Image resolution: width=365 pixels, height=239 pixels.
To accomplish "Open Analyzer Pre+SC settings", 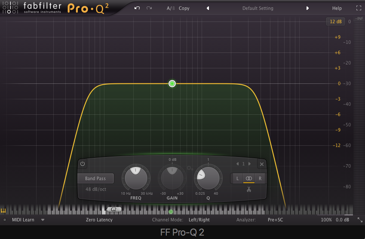I will coord(276,220).
